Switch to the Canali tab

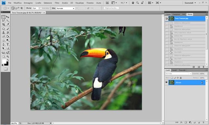(x=174, y=70)
